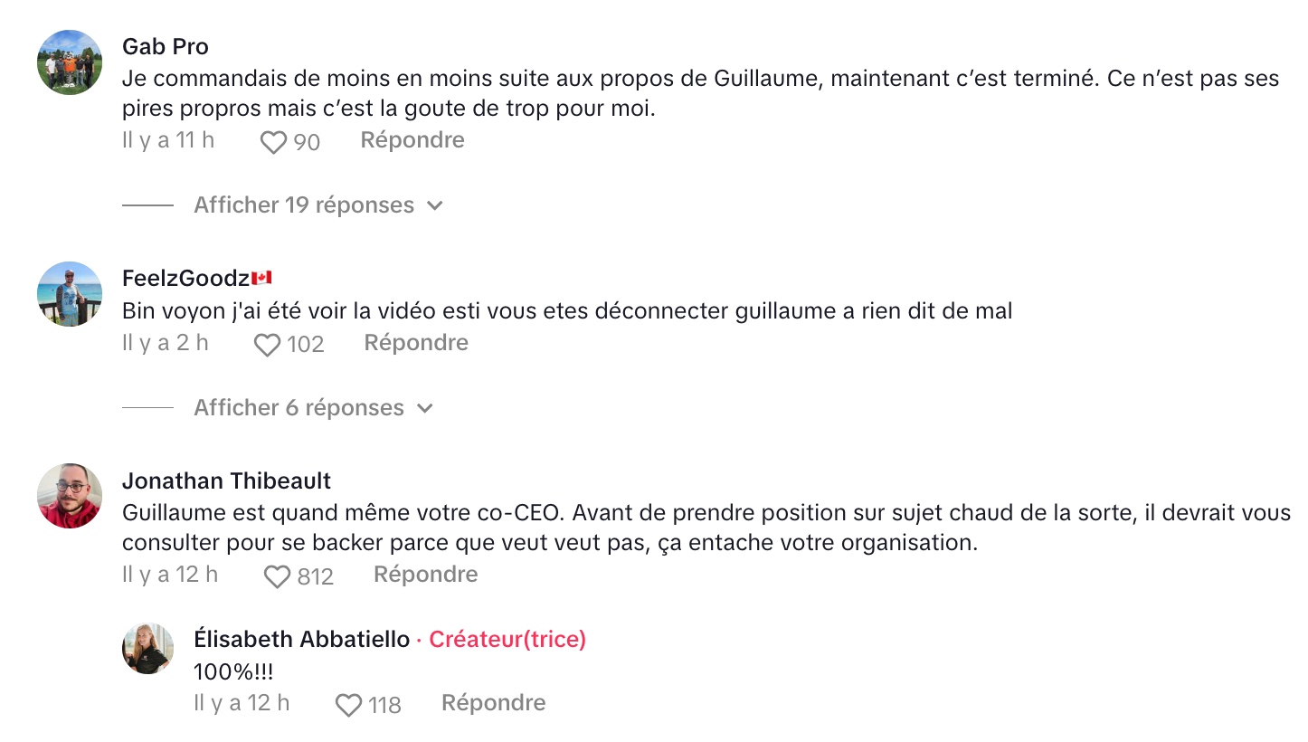Screen dimensions: 1308x742
Task: Open Gab Pro's profile picture
Action: (x=70, y=62)
